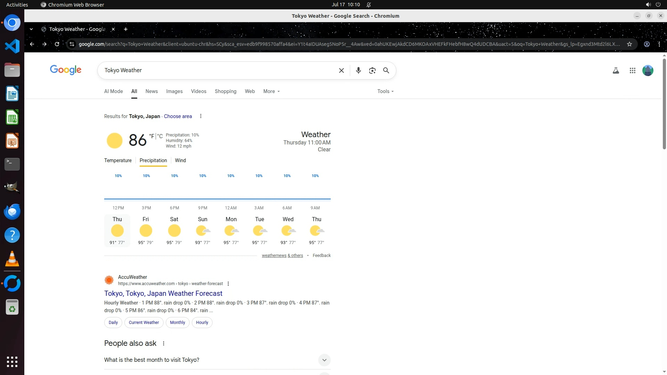Open Google Lens image search

(372, 70)
